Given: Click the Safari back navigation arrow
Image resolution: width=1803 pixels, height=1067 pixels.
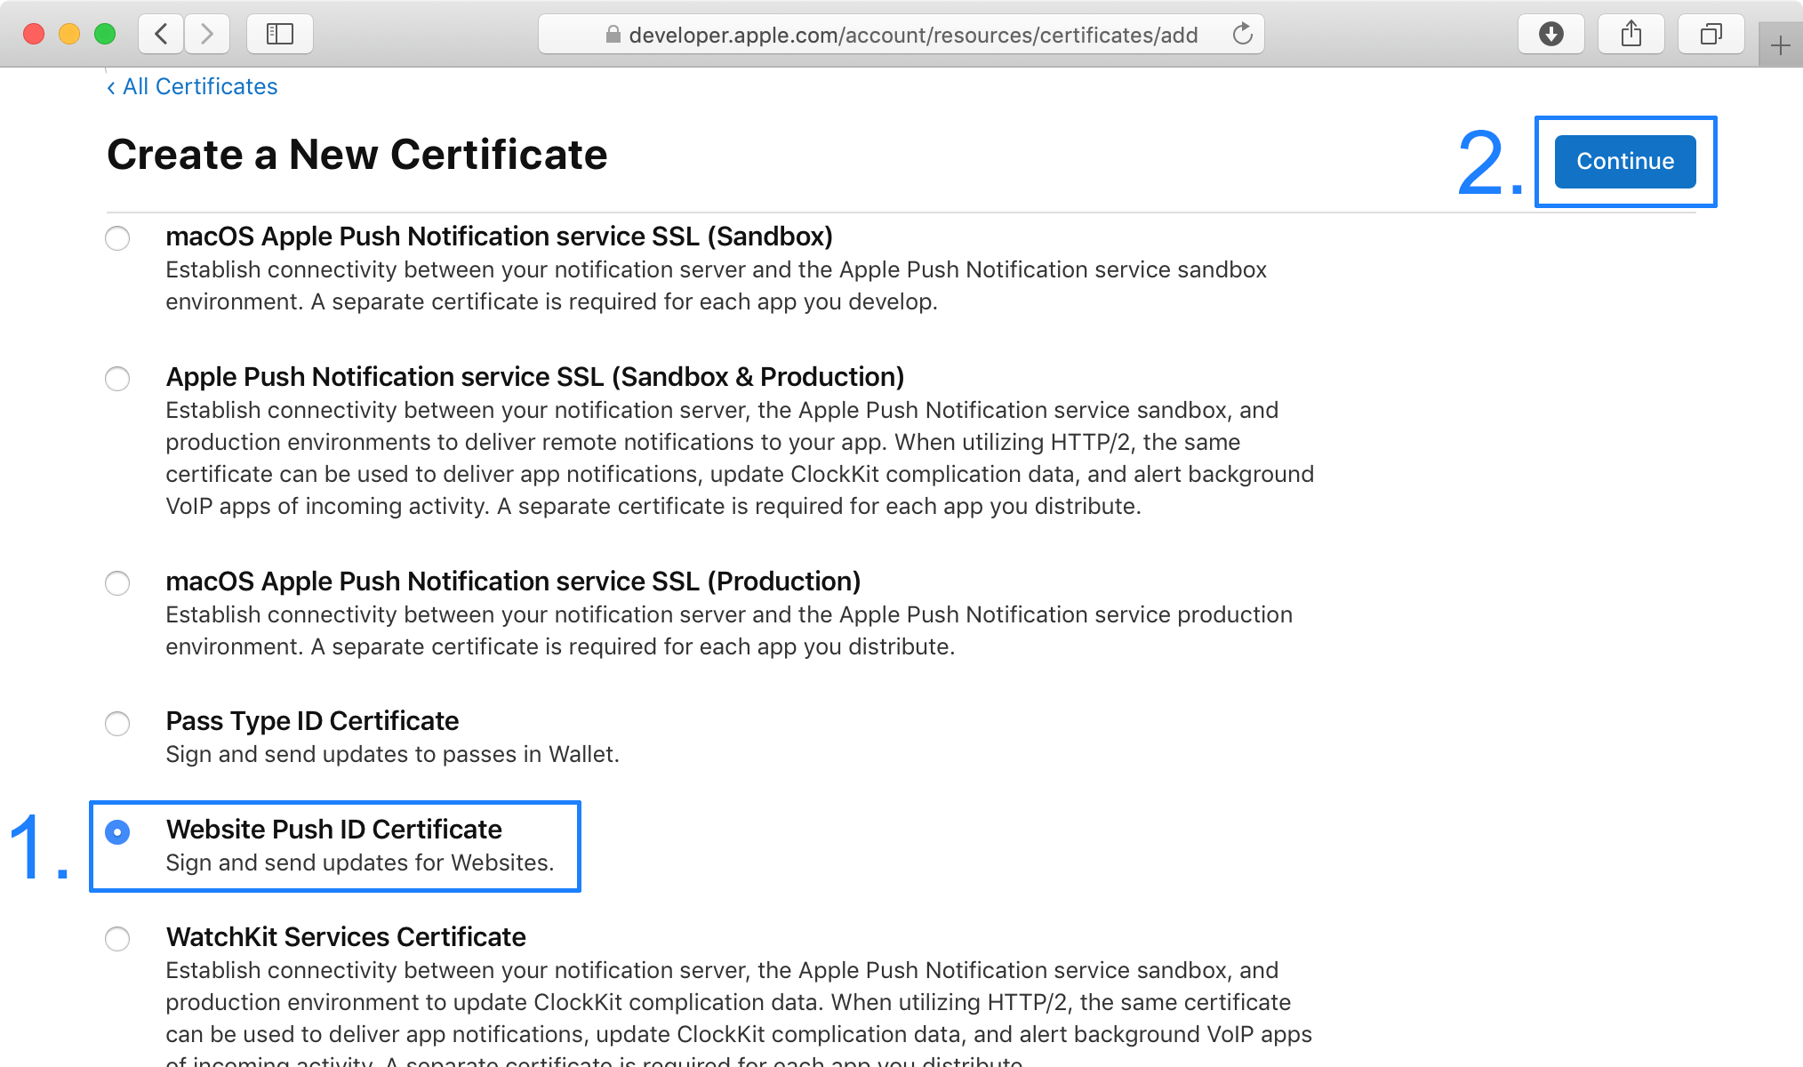Looking at the screenshot, I should pos(161,35).
